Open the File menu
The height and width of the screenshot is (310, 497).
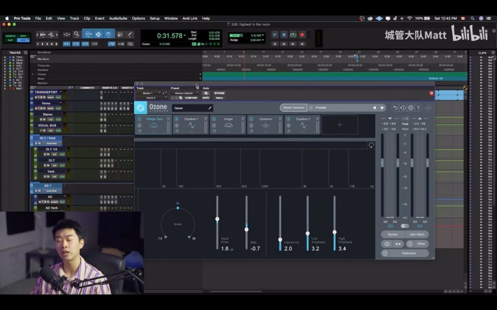(38, 18)
